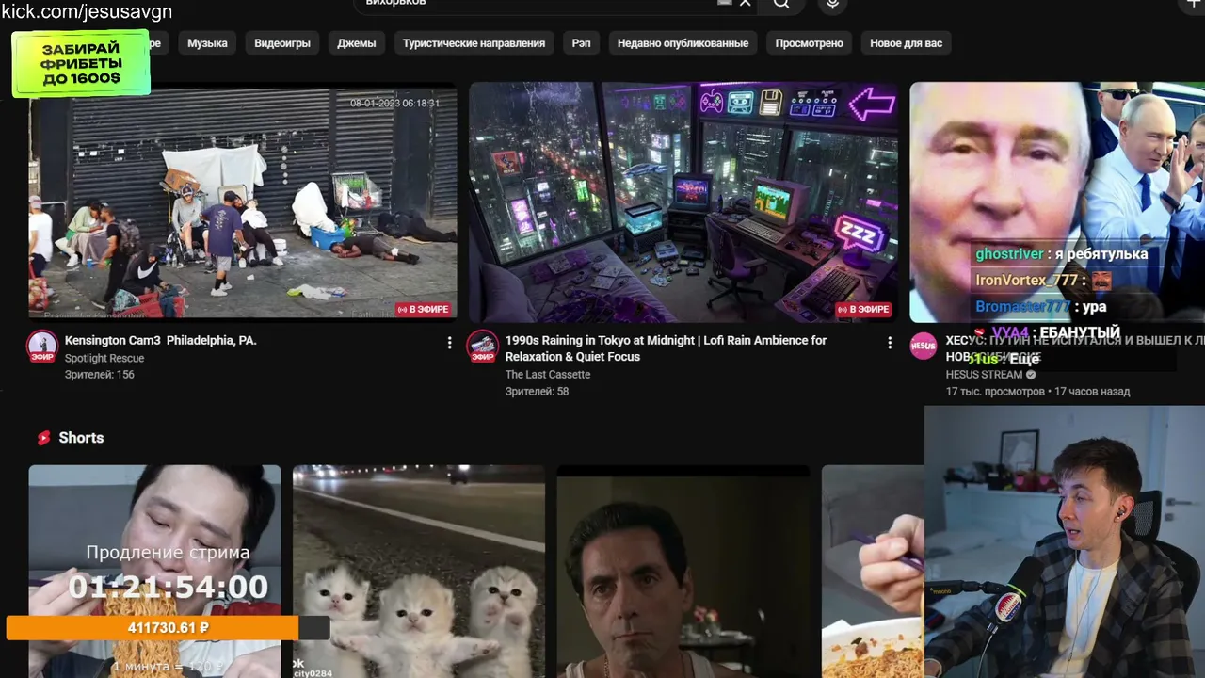This screenshot has width=1205, height=678.
Task: Choose the Рэп filter chip
Action: coord(582,43)
